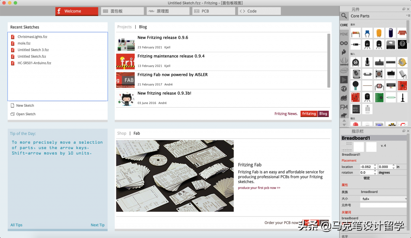Pick the resistor part
The image size is (411, 238).
pos(356,33)
